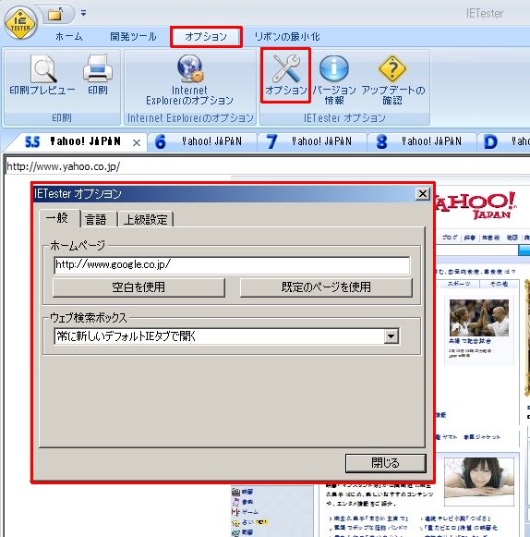Open Internet Explorer options globe icon

[190, 68]
